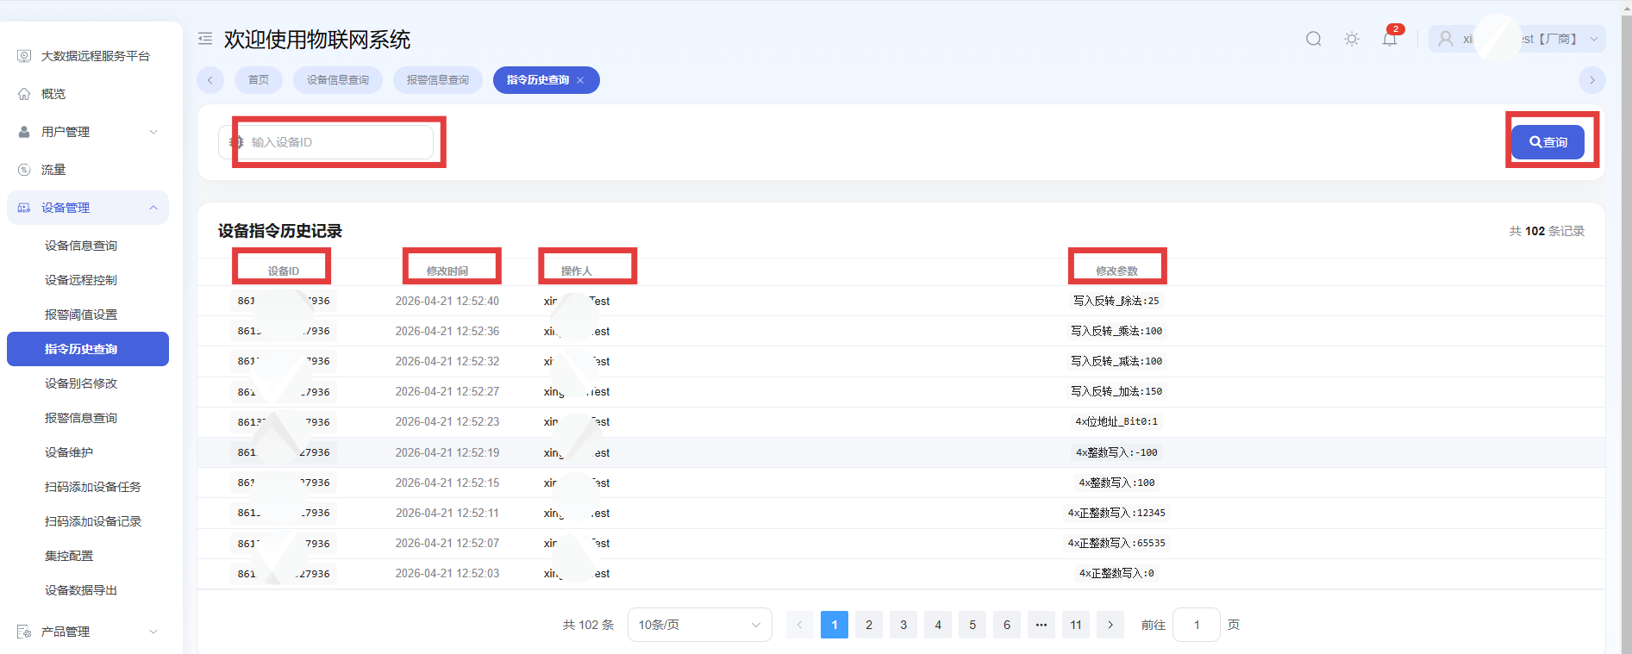
Task: Click the 流量 circle icon
Action: [x=24, y=170]
